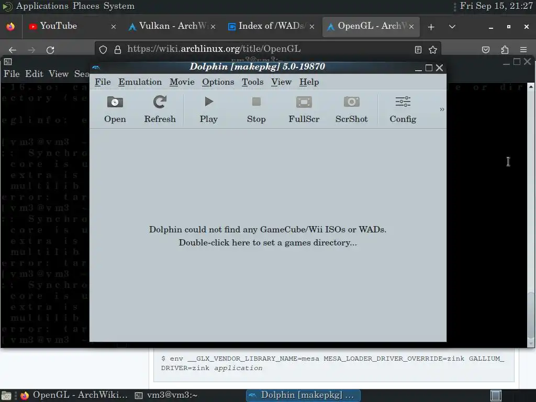Click the Play button in Dolphin toolbar
536x402 pixels.
click(x=208, y=109)
